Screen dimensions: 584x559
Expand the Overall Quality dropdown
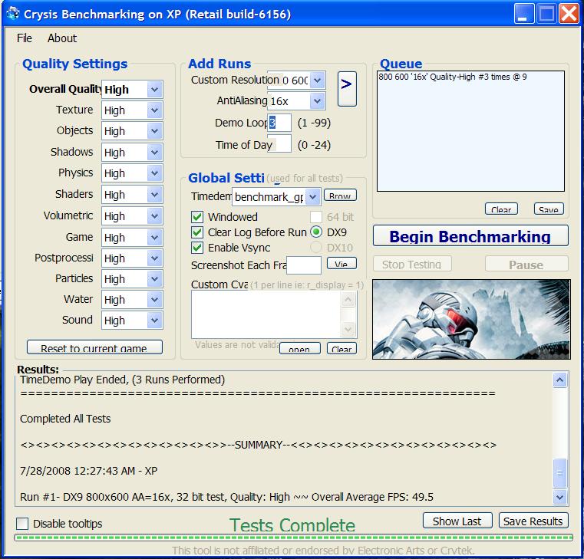[154, 90]
